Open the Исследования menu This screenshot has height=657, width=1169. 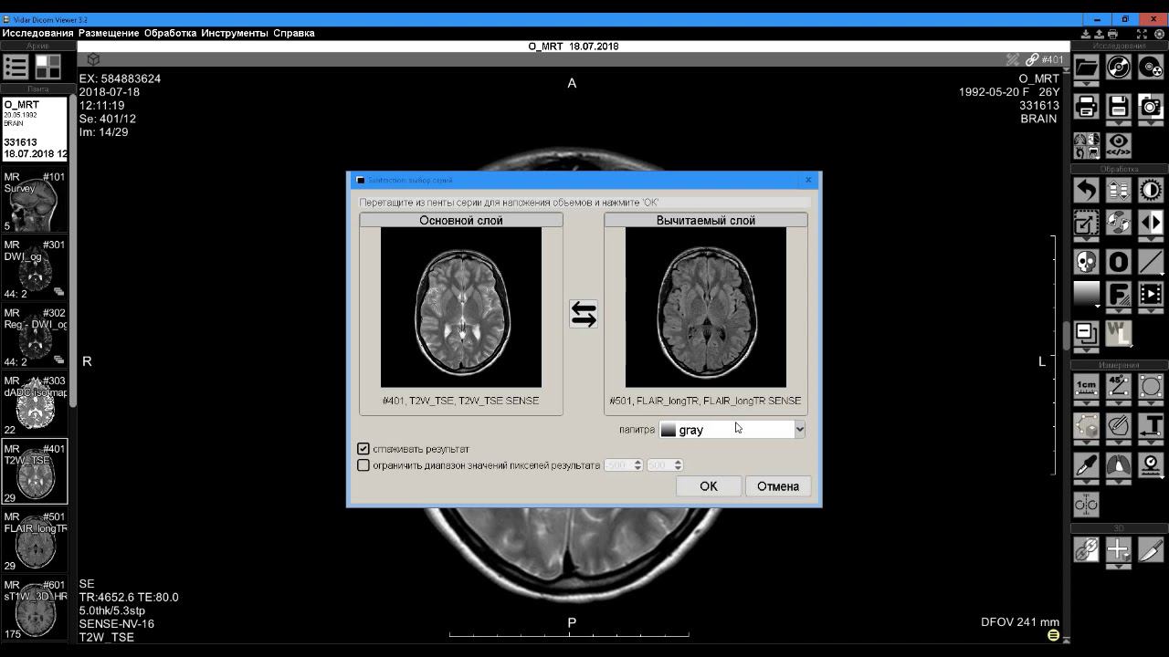37,33
